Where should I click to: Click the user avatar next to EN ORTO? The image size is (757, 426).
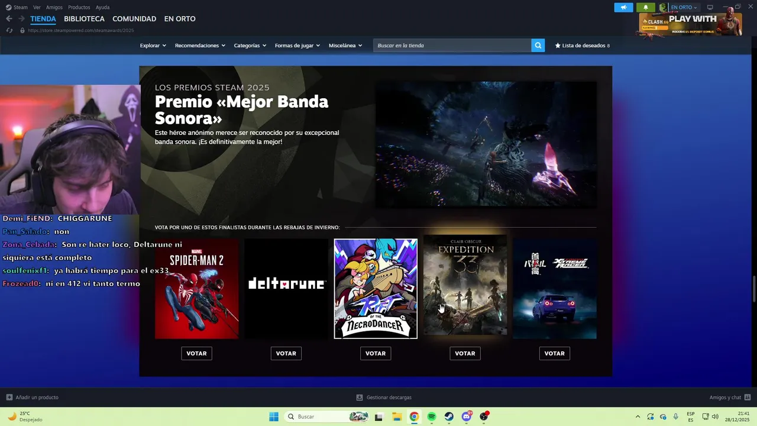pyautogui.click(x=664, y=7)
